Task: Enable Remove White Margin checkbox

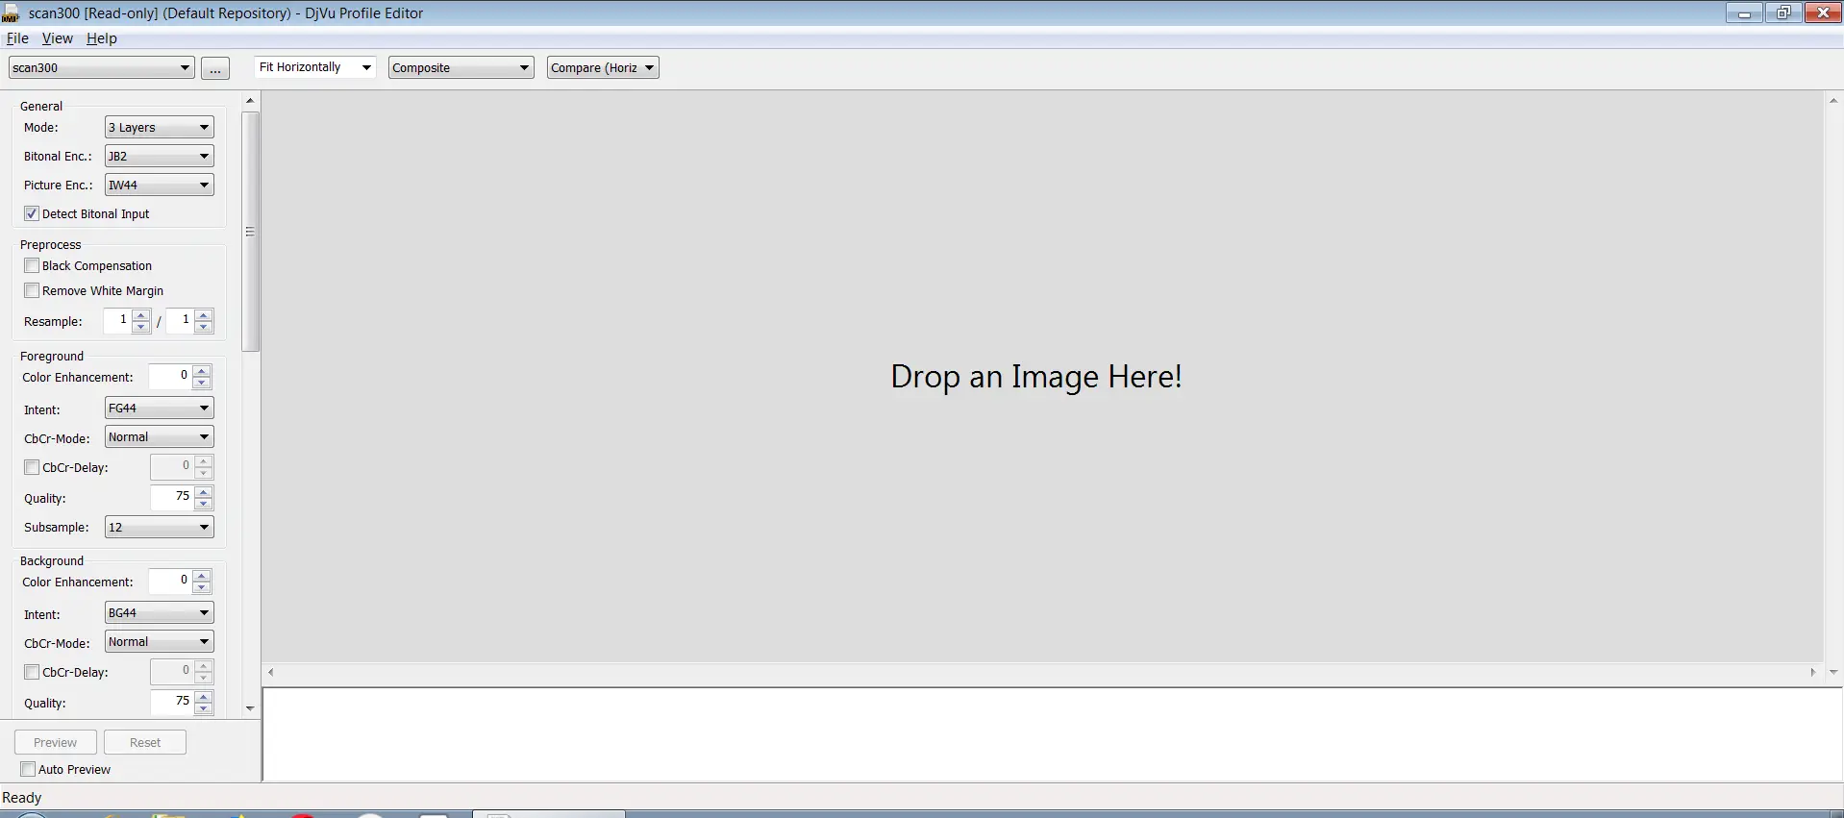Action: pos(32,290)
